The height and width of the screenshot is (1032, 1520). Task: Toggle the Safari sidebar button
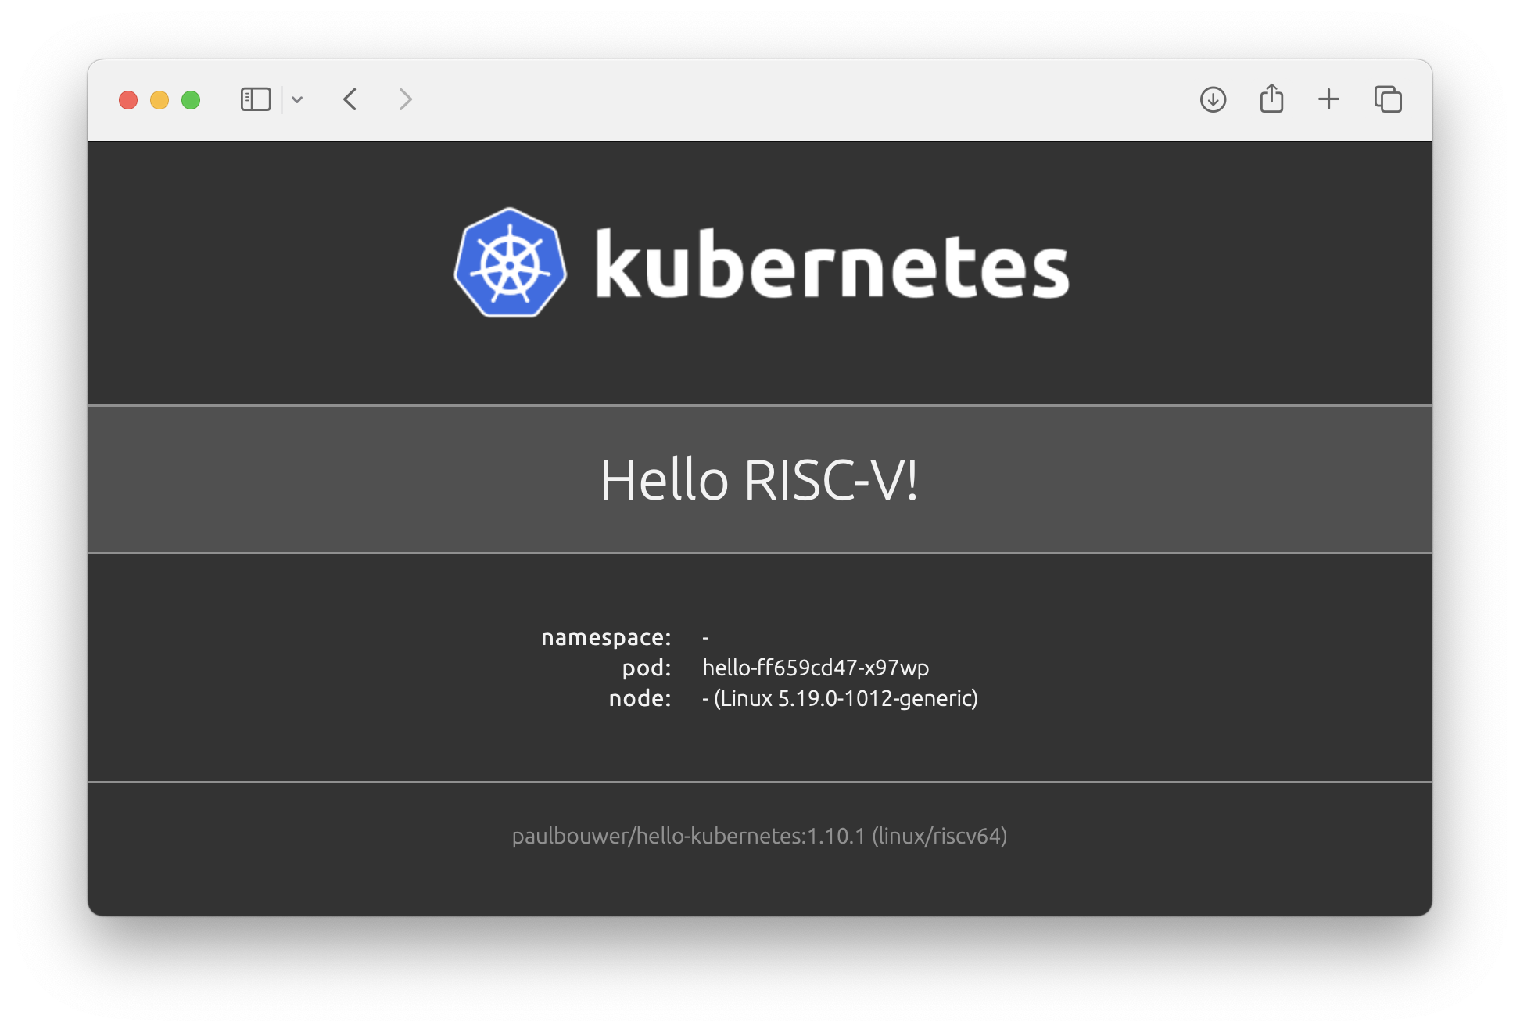(x=256, y=99)
